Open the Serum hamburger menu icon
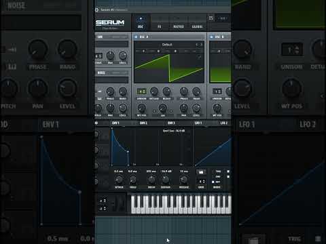 pyautogui.click(x=211, y=18)
